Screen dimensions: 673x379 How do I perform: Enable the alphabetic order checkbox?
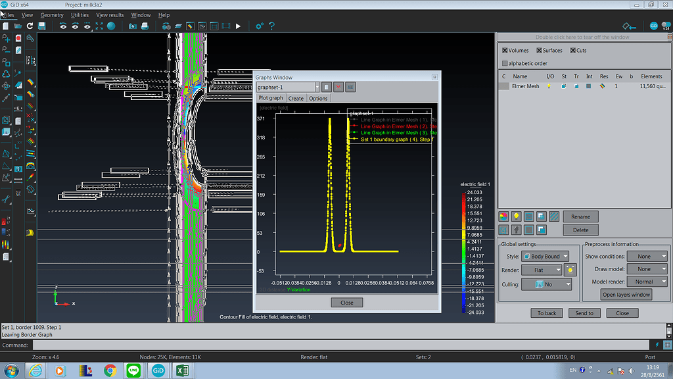click(505, 63)
